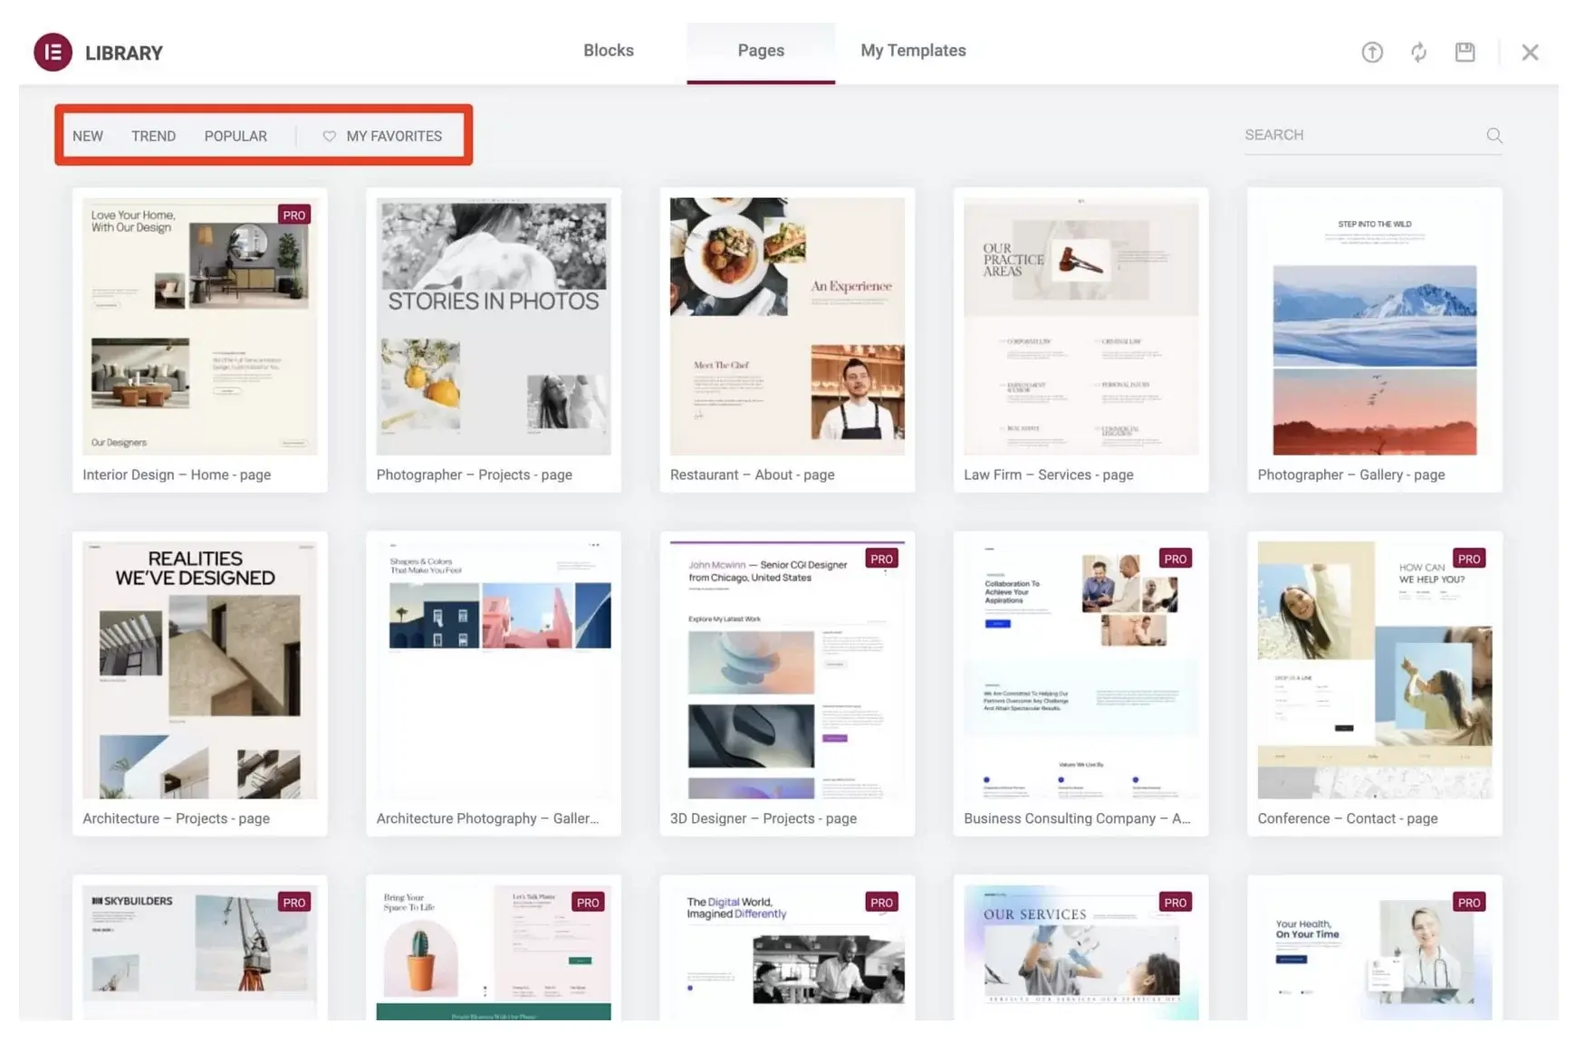Click PRO badge on Interior Design template

293,215
